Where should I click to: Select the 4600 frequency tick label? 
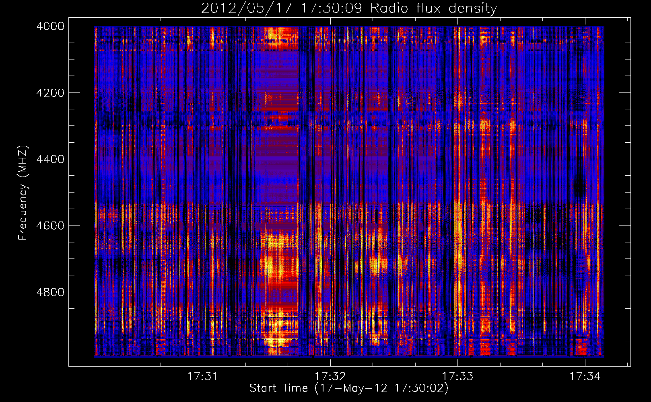50,226
